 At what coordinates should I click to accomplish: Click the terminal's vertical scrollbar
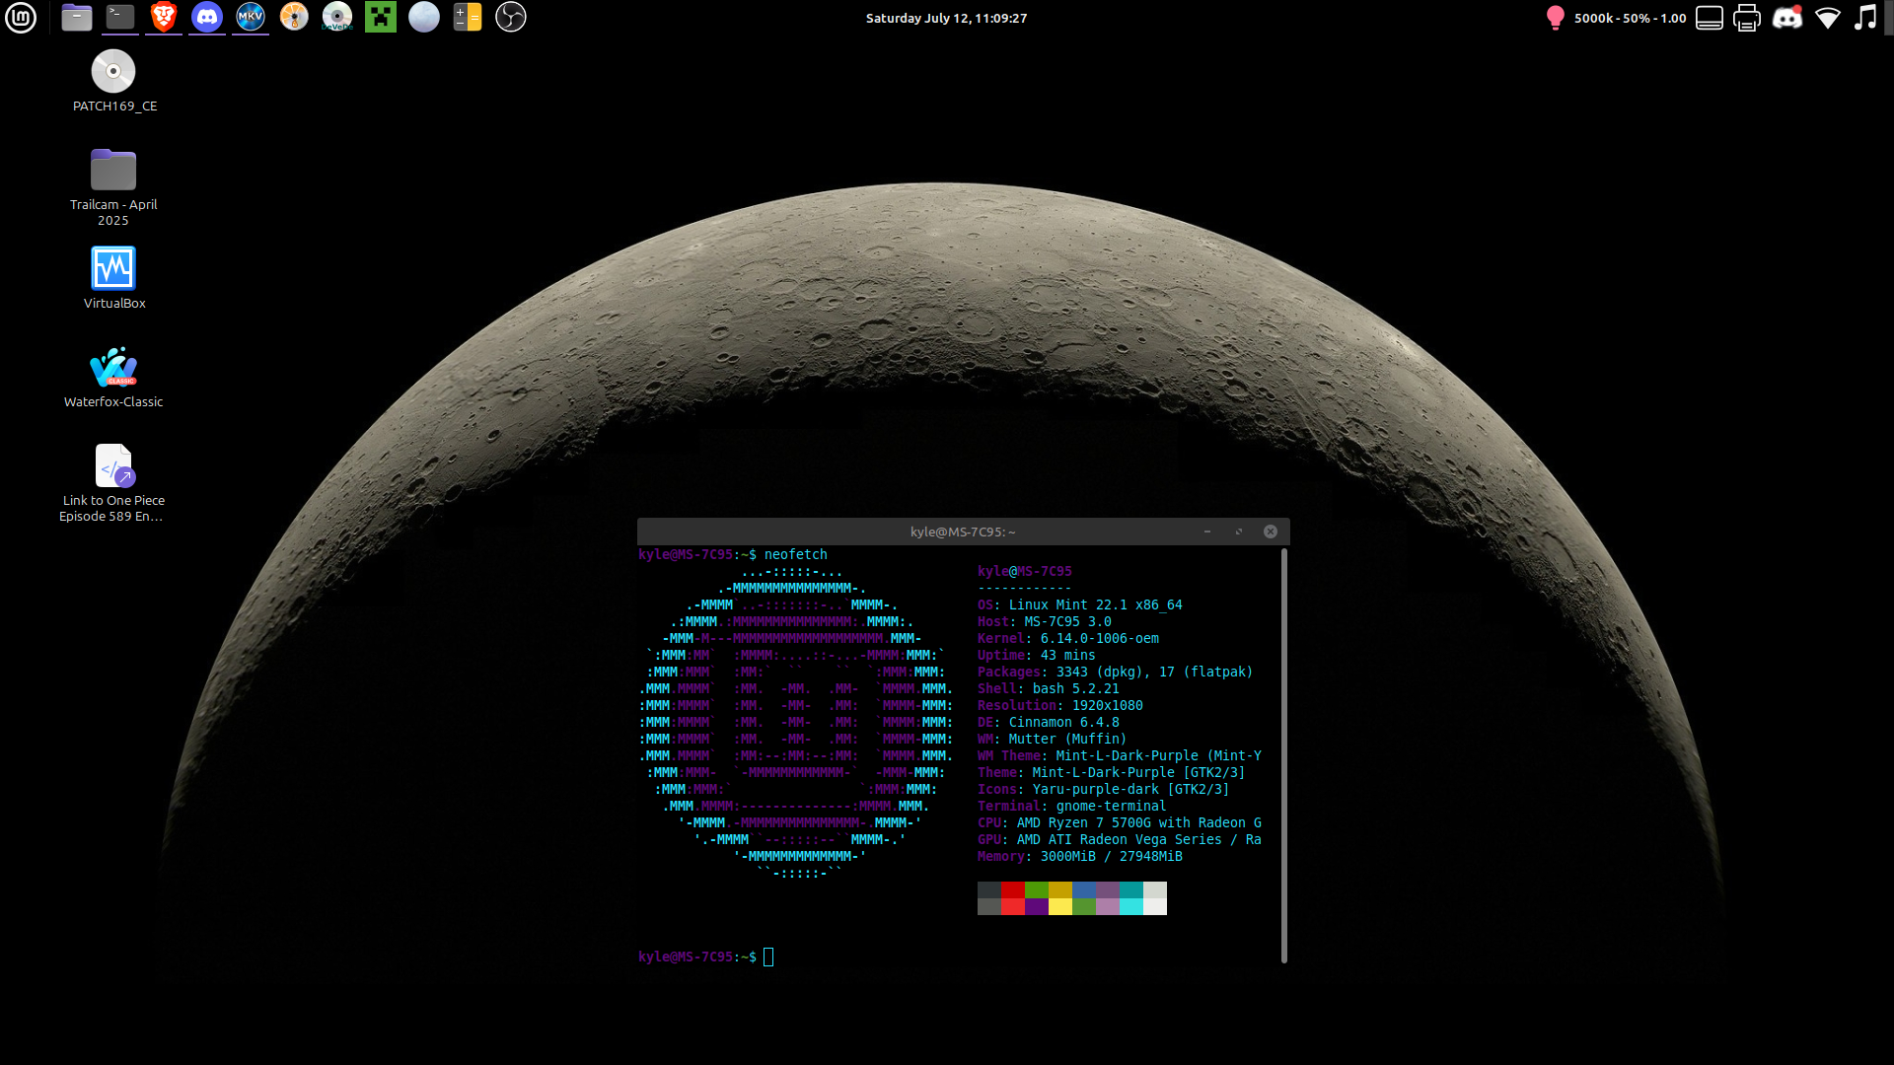coord(1284,755)
